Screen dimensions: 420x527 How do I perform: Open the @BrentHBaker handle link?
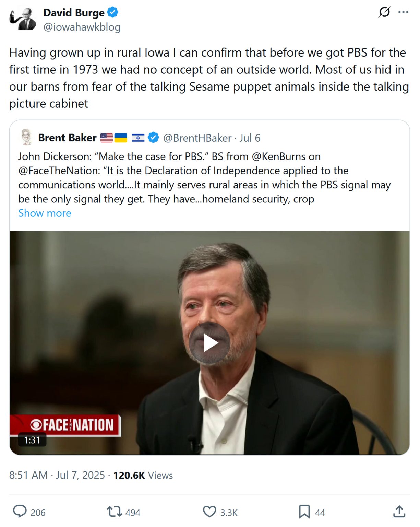click(x=197, y=138)
